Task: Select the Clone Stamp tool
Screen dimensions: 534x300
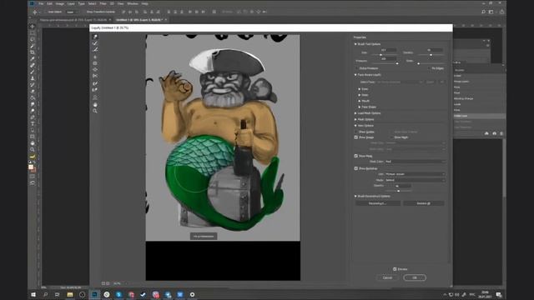Action: 33,78
